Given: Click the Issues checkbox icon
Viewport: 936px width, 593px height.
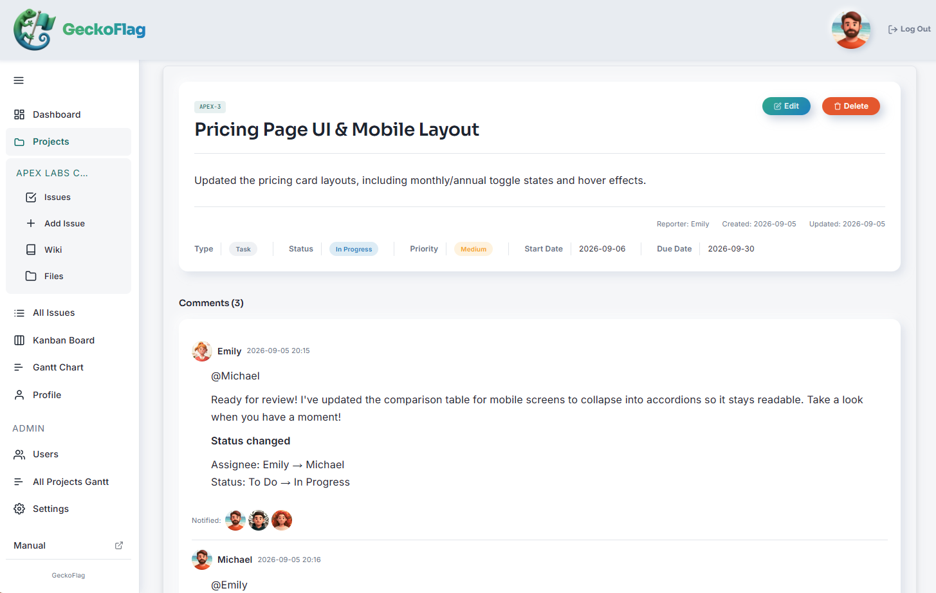Looking at the screenshot, I should [x=31, y=197].
